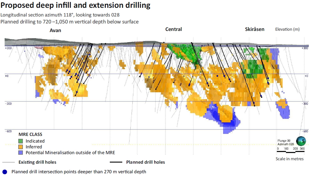Click the left '+0' elevation label
319x177 pixels.
click(x=7, y=76)
